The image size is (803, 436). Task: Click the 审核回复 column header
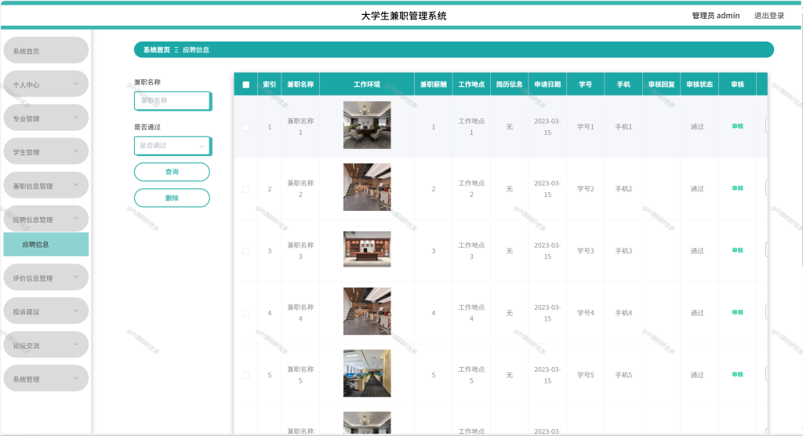661,85
